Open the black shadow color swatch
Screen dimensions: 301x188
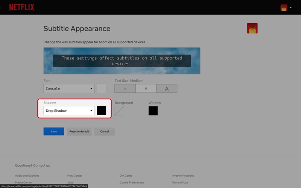tap(102, 111)
